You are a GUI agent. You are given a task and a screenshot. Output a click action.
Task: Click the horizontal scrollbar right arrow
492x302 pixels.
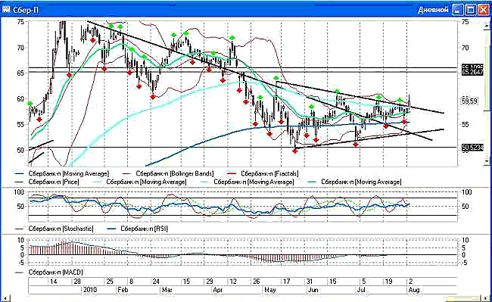tap(486, 298)
